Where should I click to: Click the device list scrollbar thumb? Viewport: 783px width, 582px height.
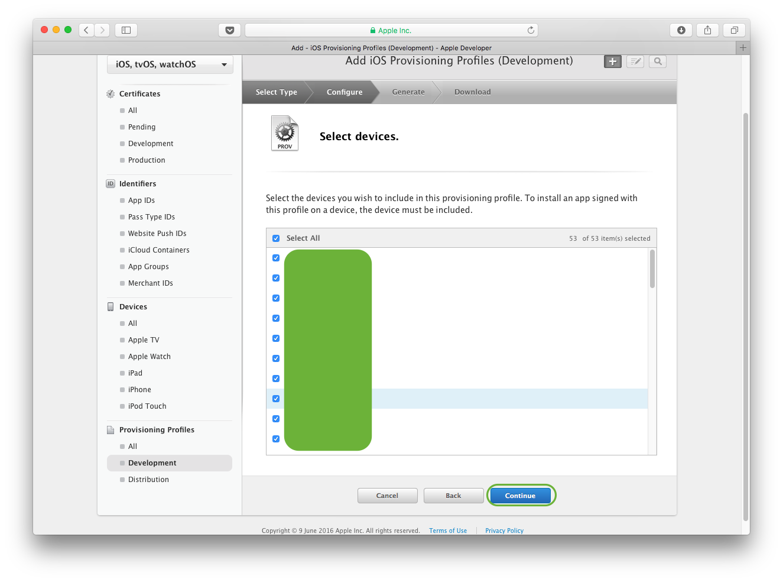tap(652, 269)
